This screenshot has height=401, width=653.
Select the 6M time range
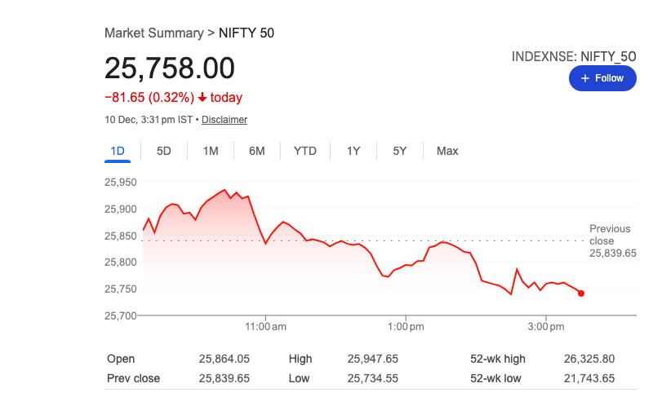click(x=257, y=151)
